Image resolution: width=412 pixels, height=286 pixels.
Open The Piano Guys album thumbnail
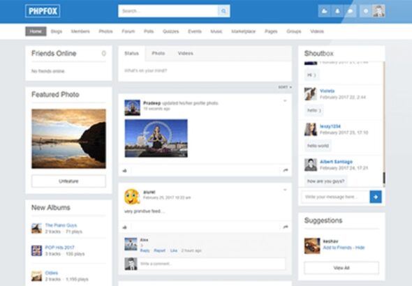pos(36,228)
